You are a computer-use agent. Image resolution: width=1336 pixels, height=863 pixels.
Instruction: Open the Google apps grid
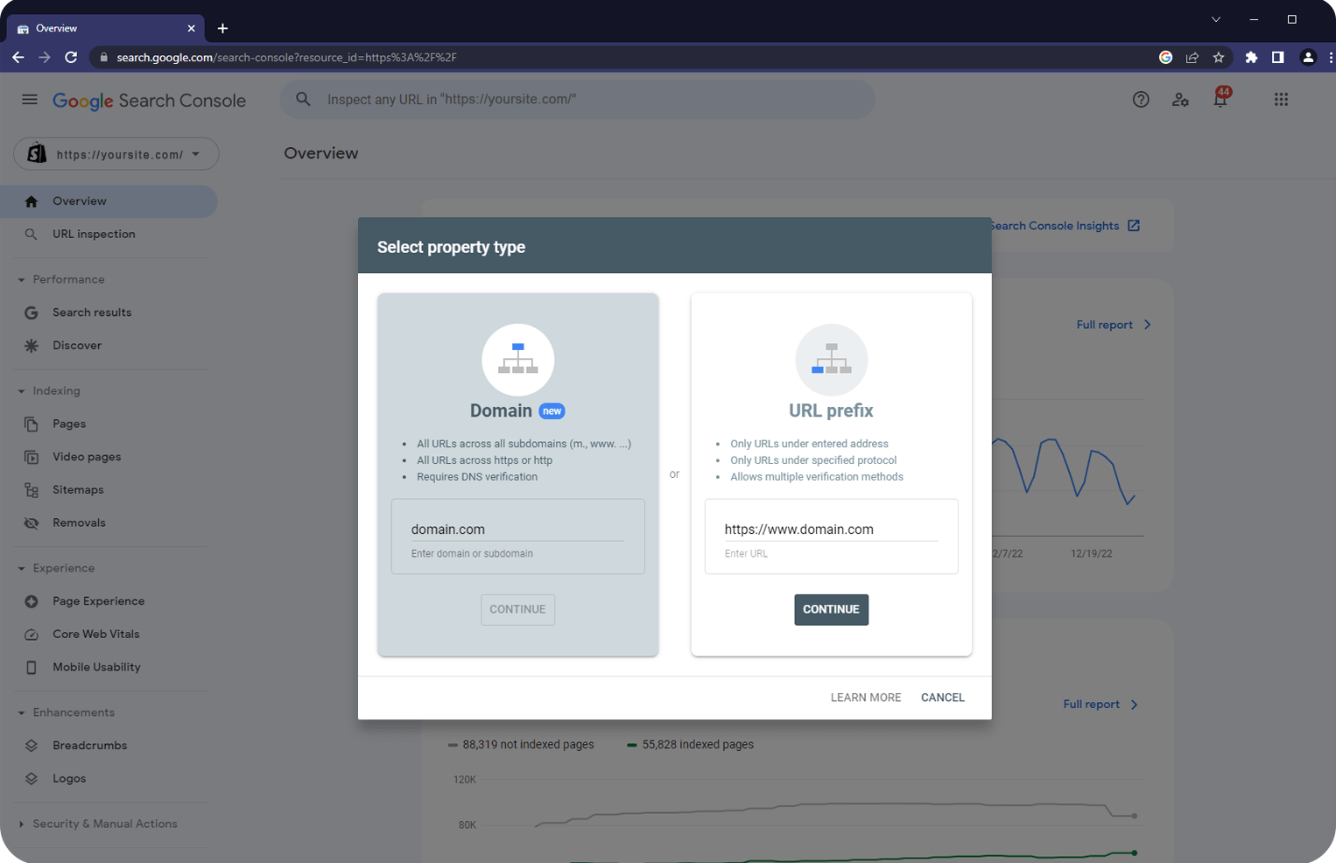pyautogui.click(x=1281, y=100)
